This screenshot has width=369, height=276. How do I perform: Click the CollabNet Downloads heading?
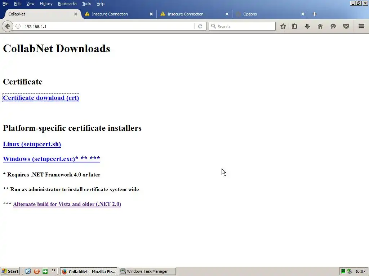[x=57, y=49]
